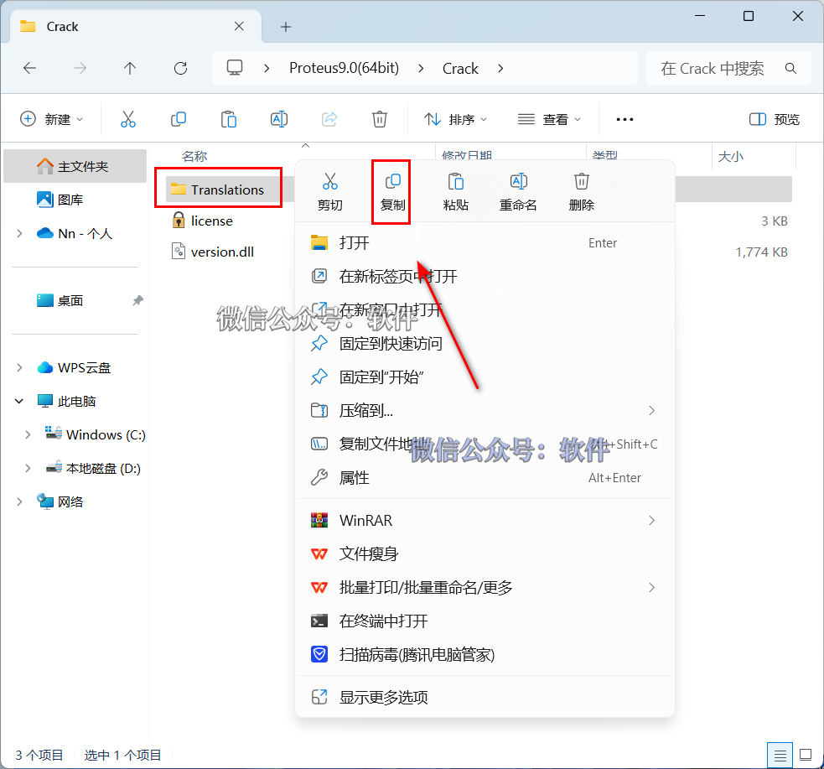Choose 属性 in context menu
This screenshot has width=824, height=769.
484,477
